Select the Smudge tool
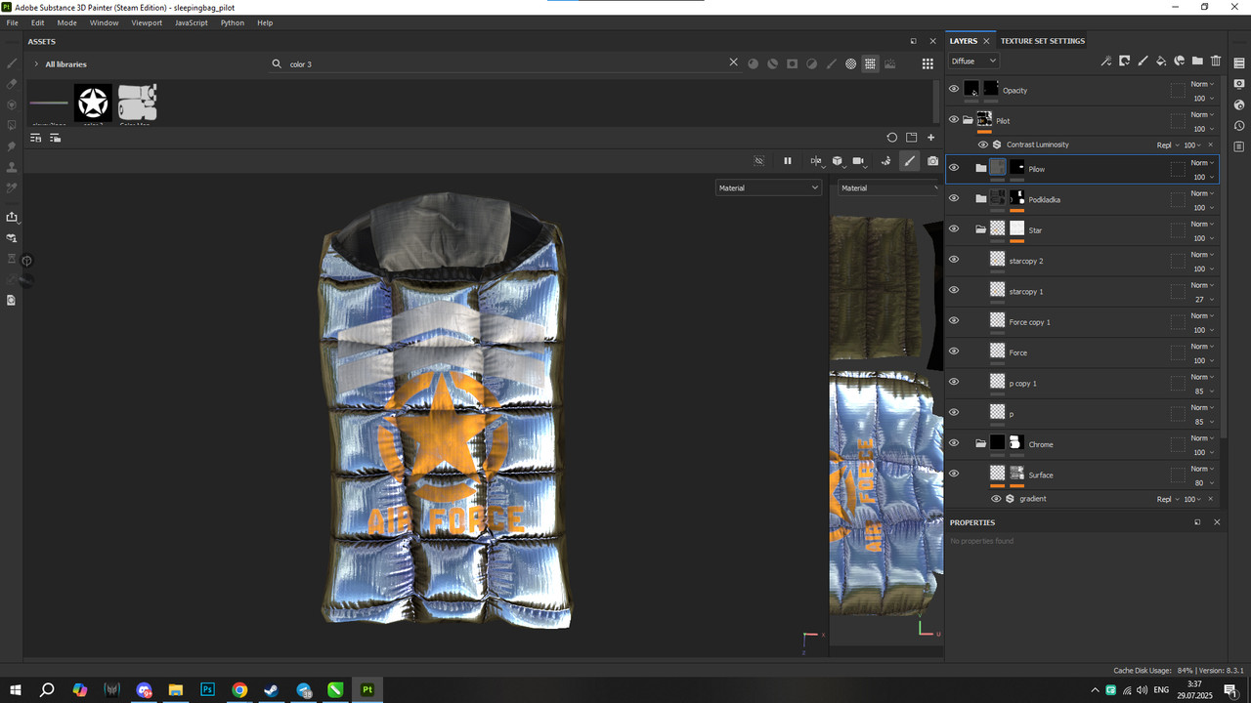Viewport: 1251px width, 703px height. click(12, 146)
